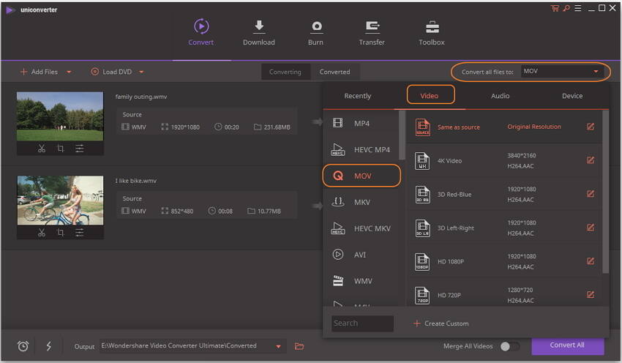Click the key registration icon
This screenshot has width=622, height=363.
point(566,8)
